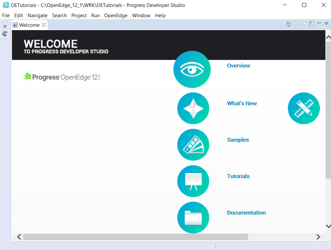Open the Navigate menu

coord(38,16)
